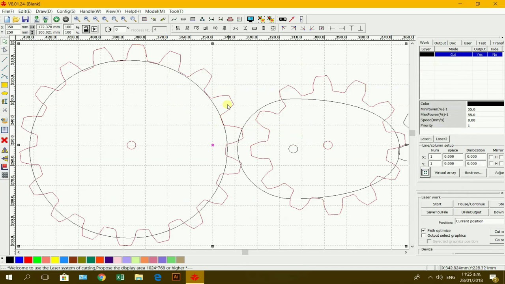The height and width of the screenshot is (284, 505).
Task: Click the Y space field in Line/column setup
Action: [x=453, y=163]
